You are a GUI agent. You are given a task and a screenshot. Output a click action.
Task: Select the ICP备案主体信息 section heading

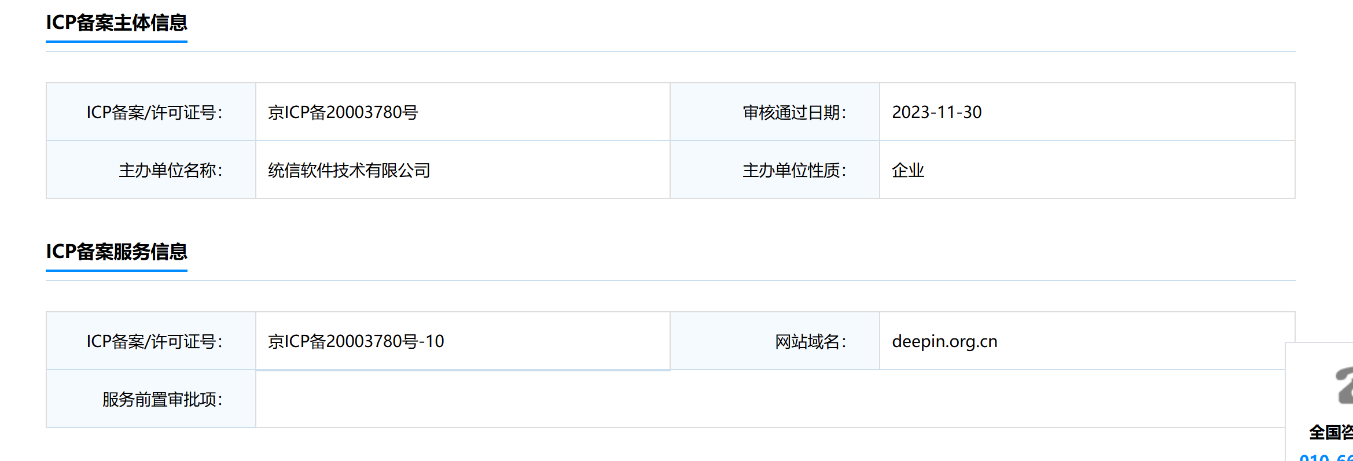click(x=116, y=23)
